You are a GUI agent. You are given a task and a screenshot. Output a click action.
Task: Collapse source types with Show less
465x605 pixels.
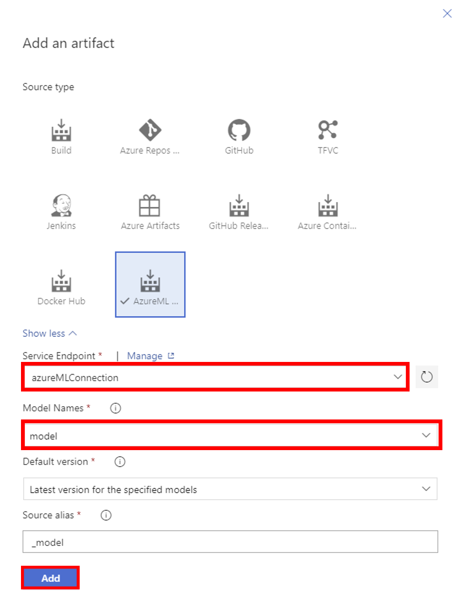click(x=50, y=333)
